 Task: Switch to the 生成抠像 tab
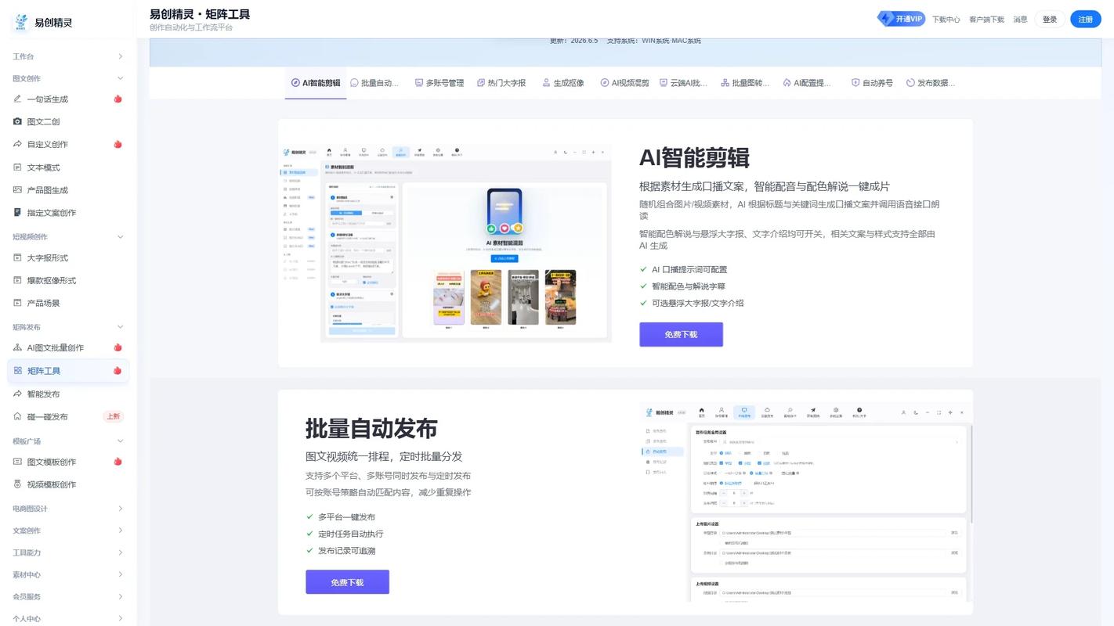point(563,83)
